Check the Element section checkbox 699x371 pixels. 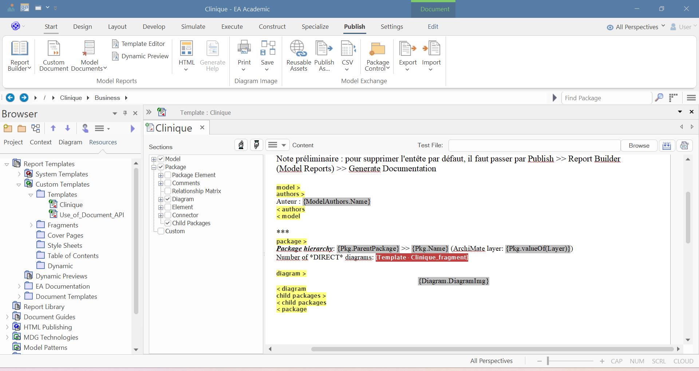pos(168,207)
